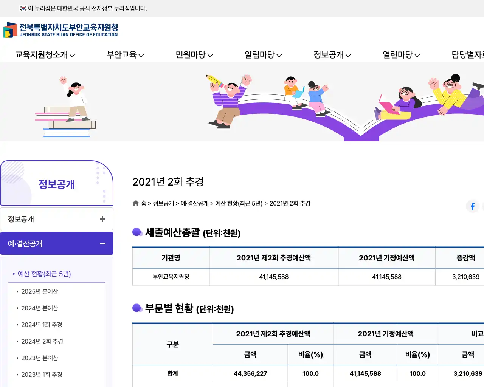This screenshot has height=387, width=484.
Task: Click 예산 현황(최근 5년) breadcrumb link
Action: coord(239,203)
